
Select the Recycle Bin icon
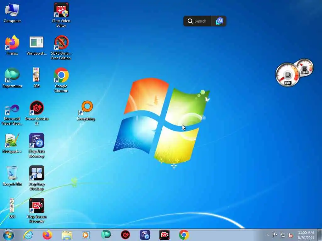click(x=12, y=176)
